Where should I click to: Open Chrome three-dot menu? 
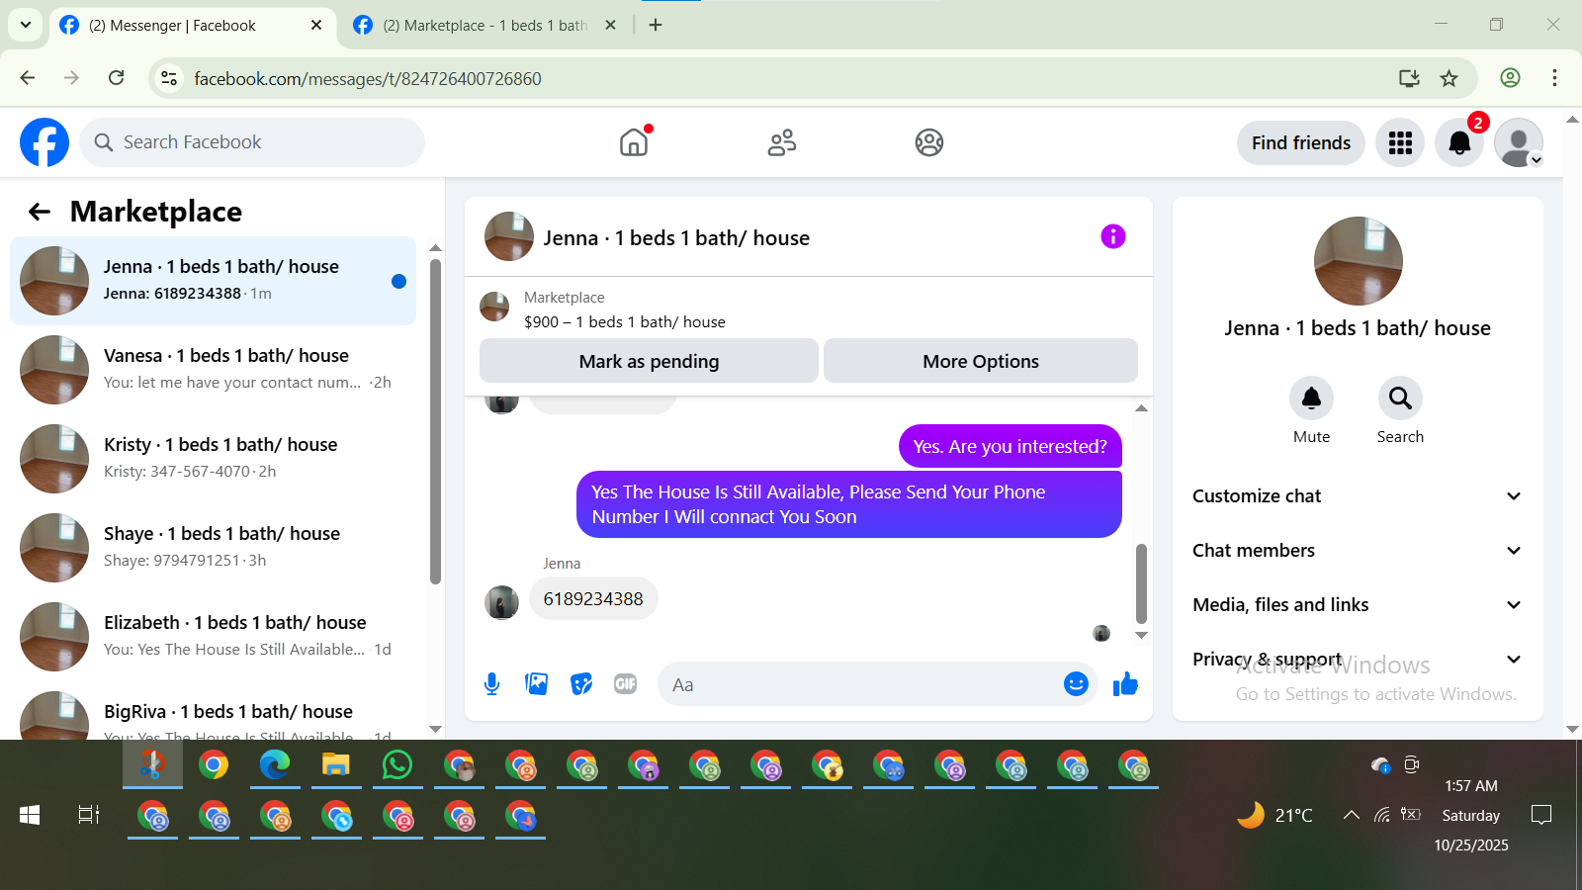[1554, 78]
